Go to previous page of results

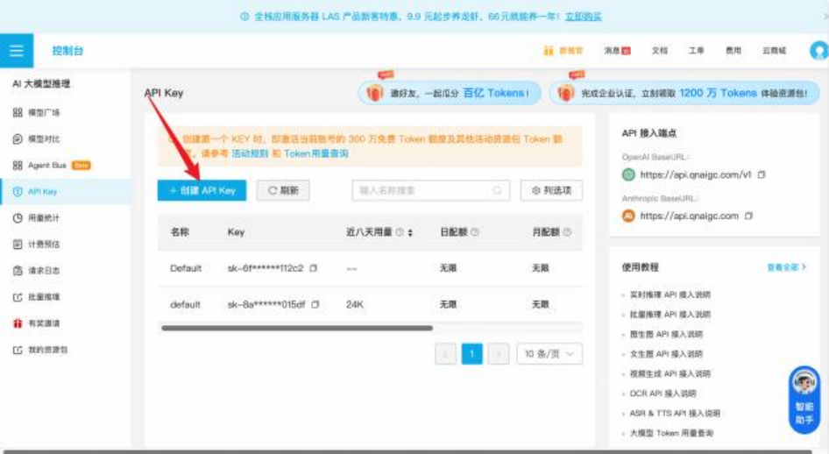(x=445, y=353)
